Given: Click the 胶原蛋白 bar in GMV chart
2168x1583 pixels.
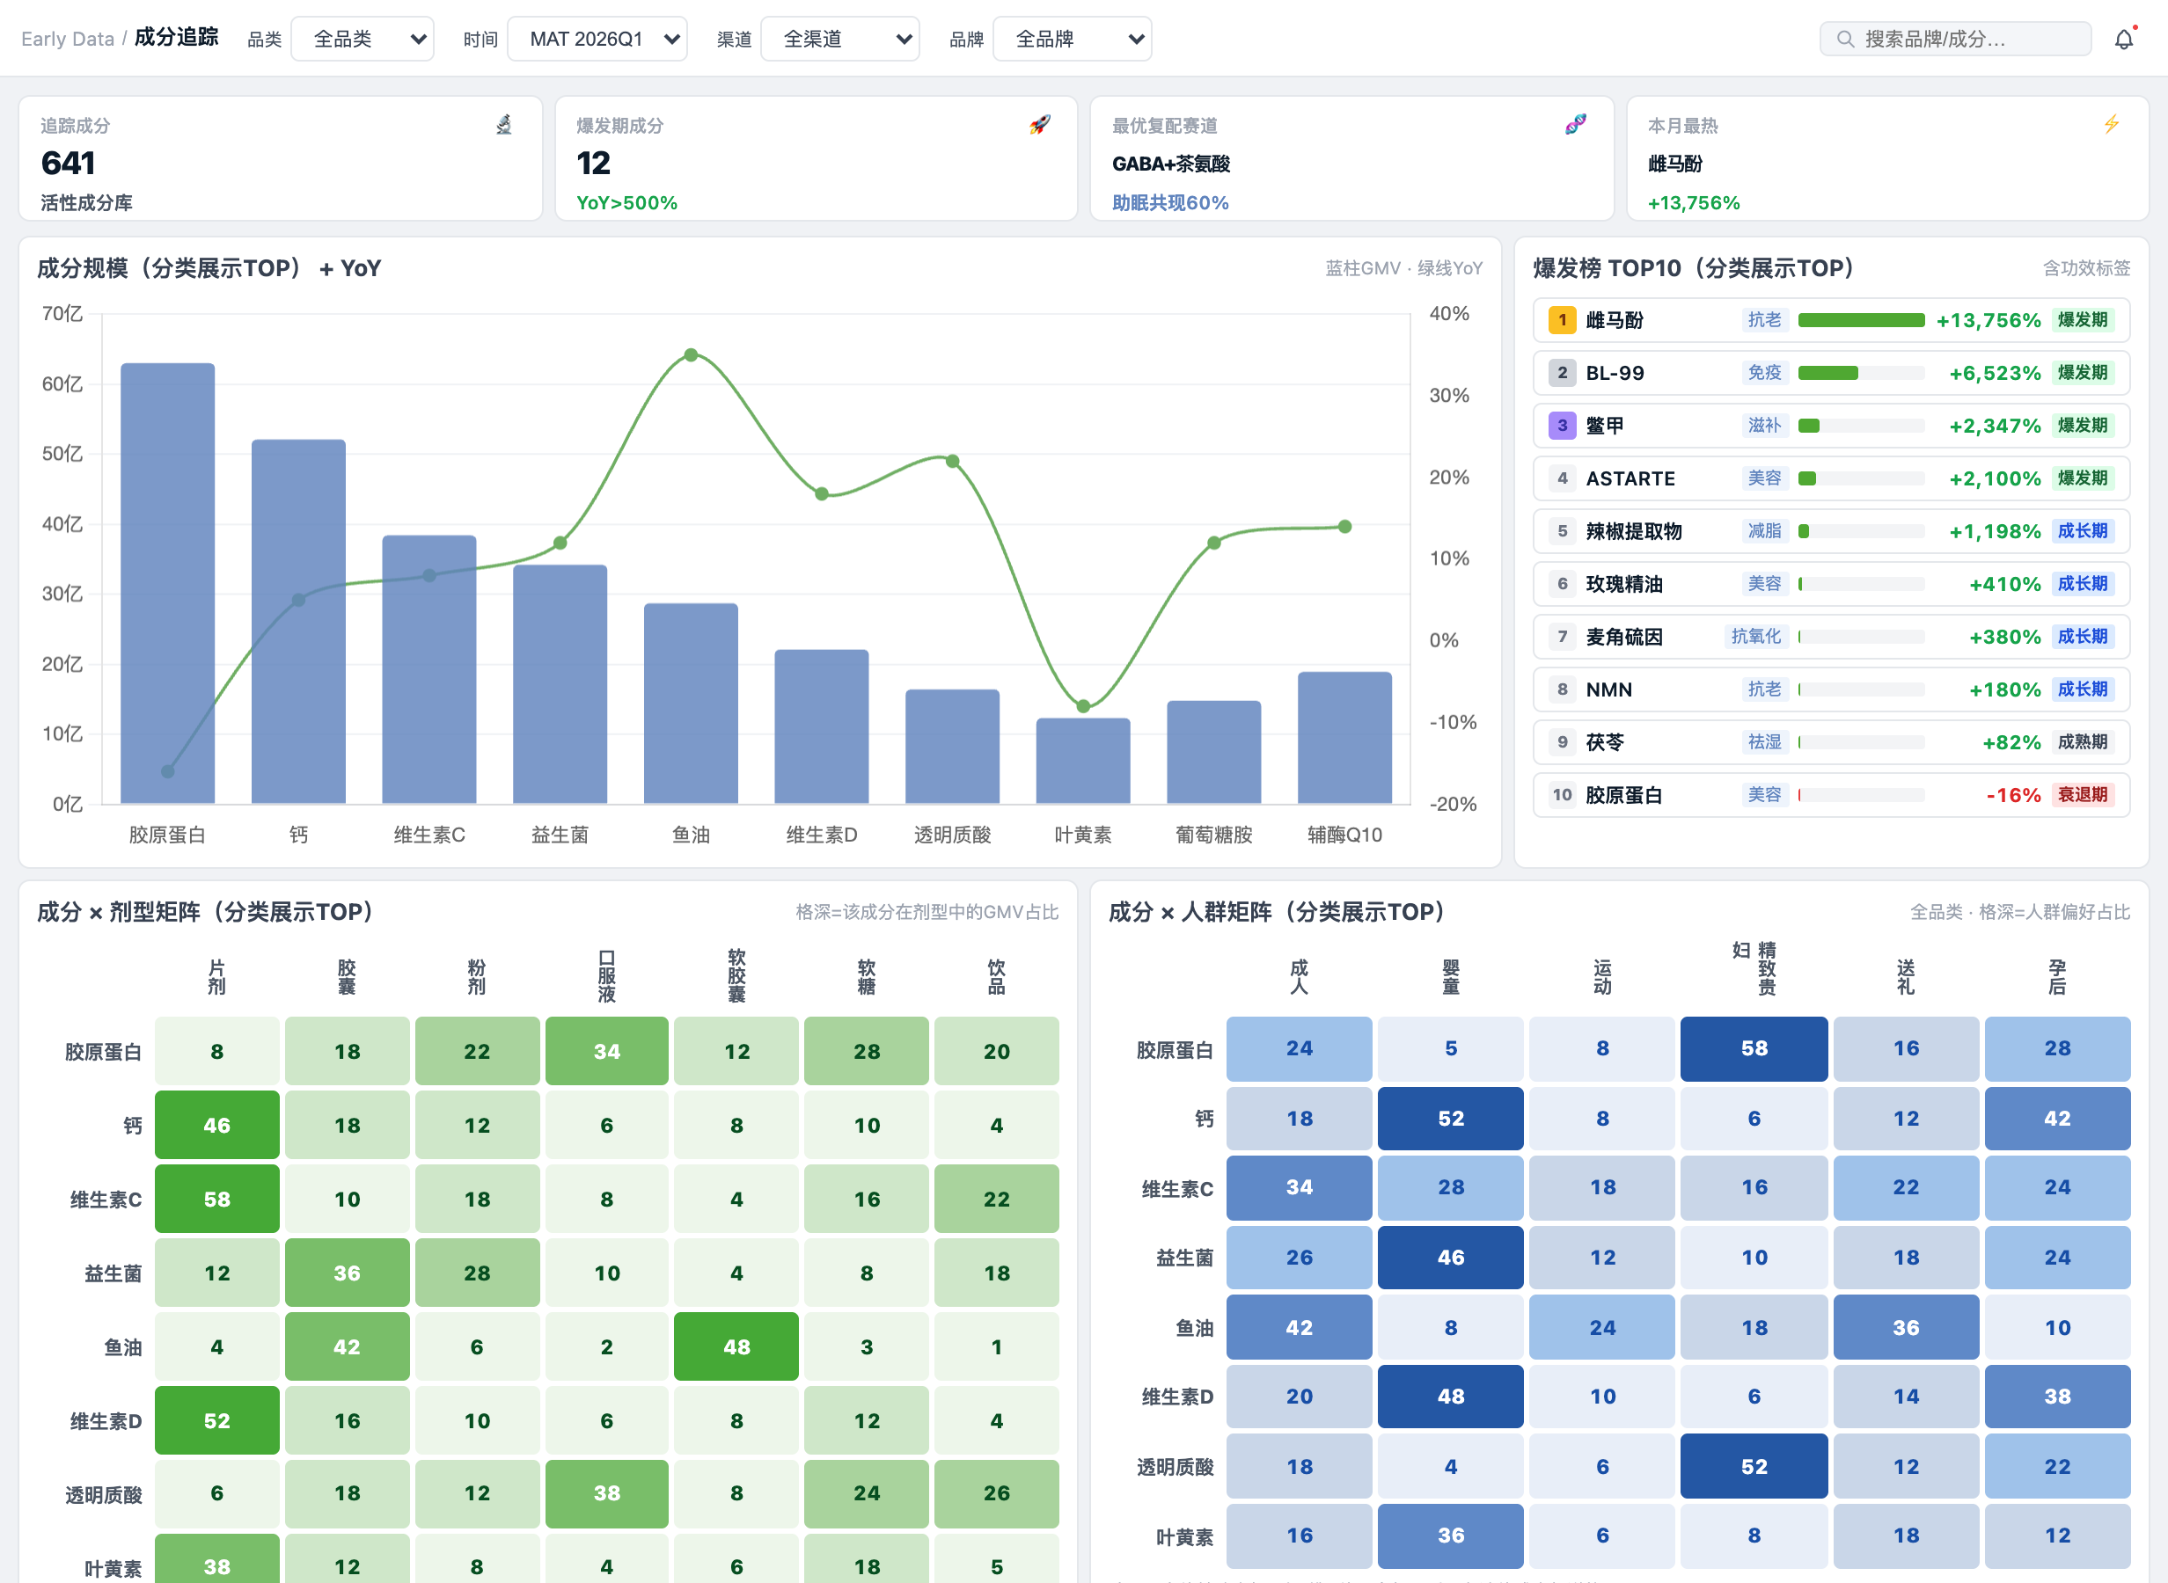Looking at the screenshot, I should 168,582.
